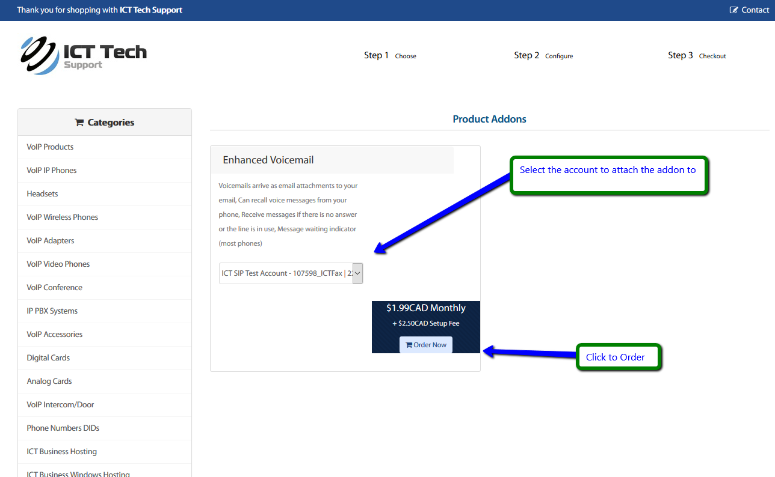This screenshot has width=775, height=477.
Task: Go to Step 3 Checkout
Action: click(x=696, y=55)
